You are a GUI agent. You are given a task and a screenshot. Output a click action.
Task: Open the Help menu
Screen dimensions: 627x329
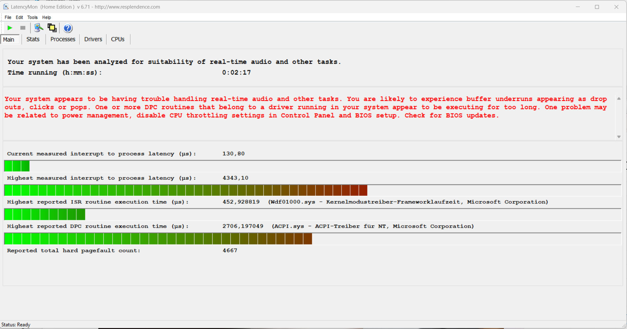[x=47, y=17]
